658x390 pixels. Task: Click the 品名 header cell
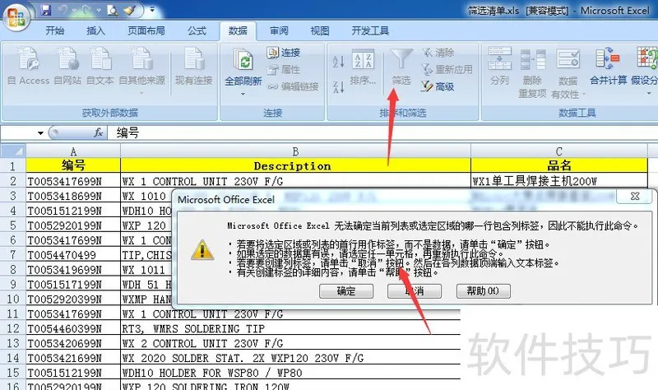(x=559, y=165)
